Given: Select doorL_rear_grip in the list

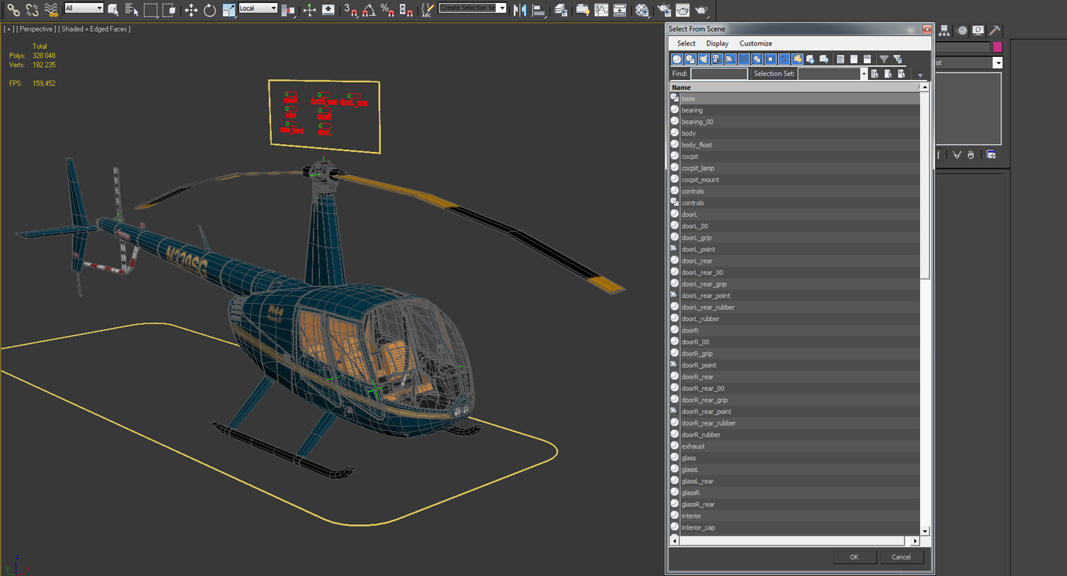Looking at the screenshot, I should click(795, 284).
